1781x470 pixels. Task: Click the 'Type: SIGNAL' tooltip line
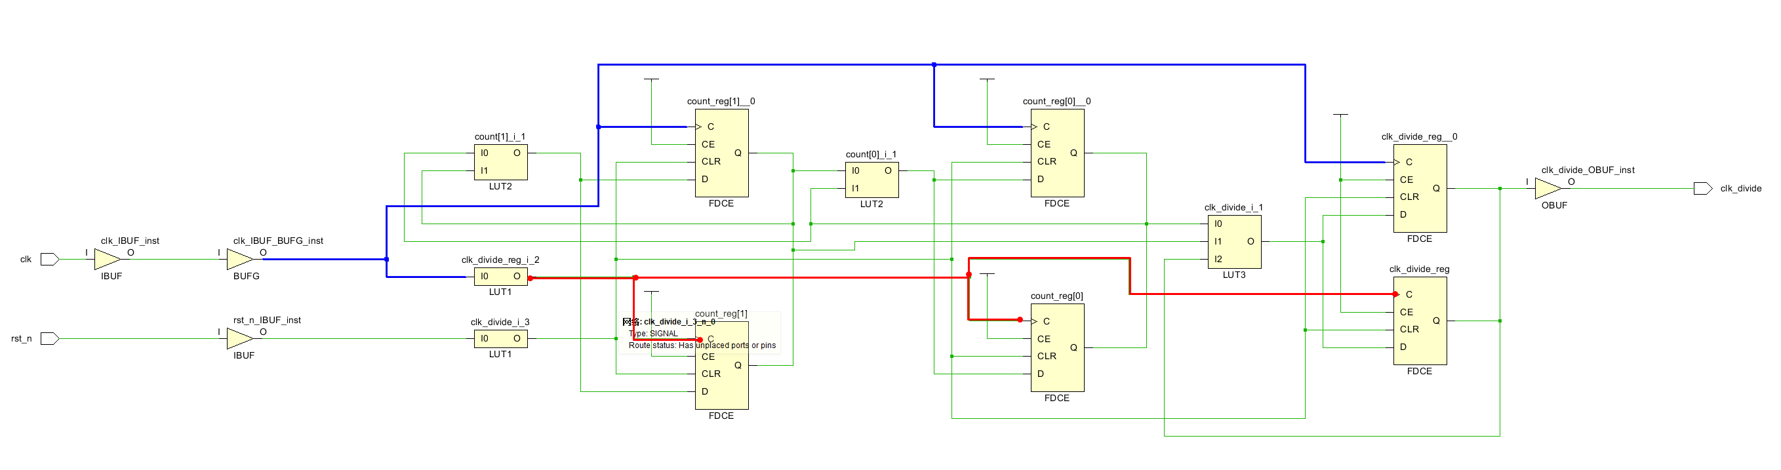point(653,334)
